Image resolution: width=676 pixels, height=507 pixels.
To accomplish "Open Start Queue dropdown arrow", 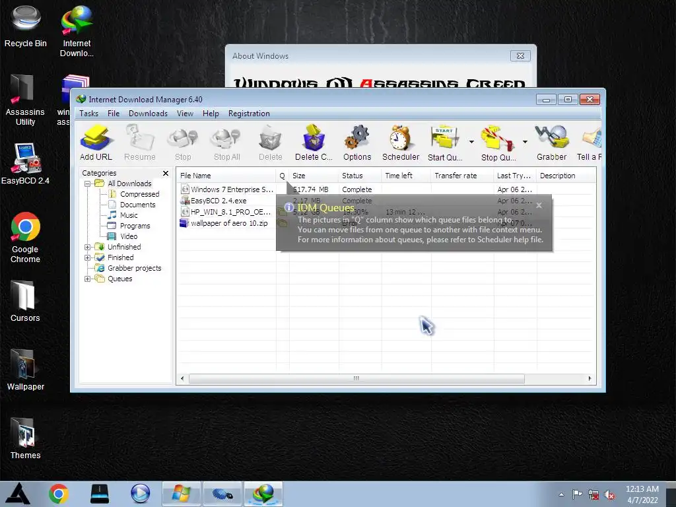I will 471,142.
